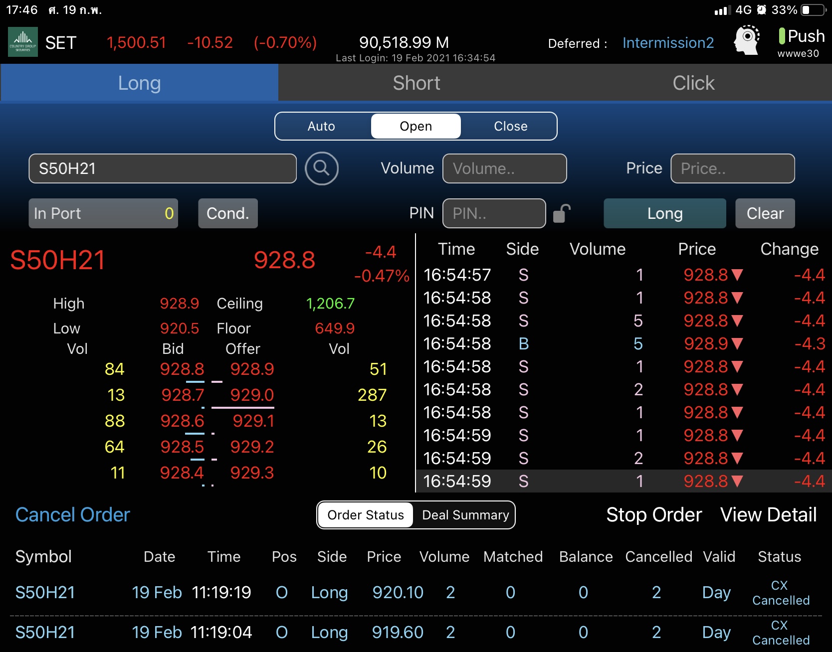Tap the market turnover 90,518.99 M
832x652 pixels.
click(404, 42)
